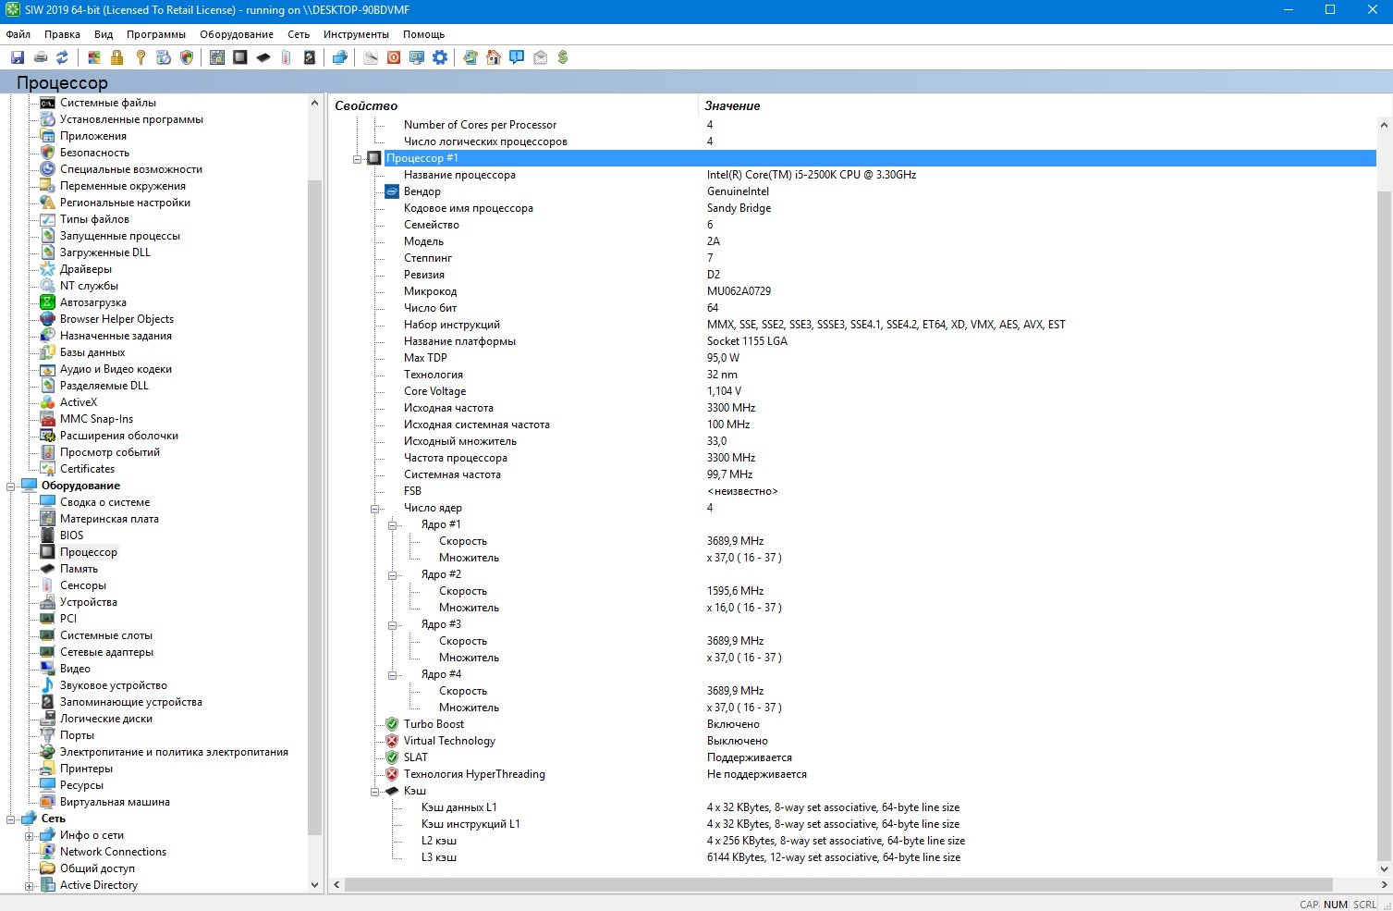Click the HyperThreading red shield status icon

[x=392, y=774]
